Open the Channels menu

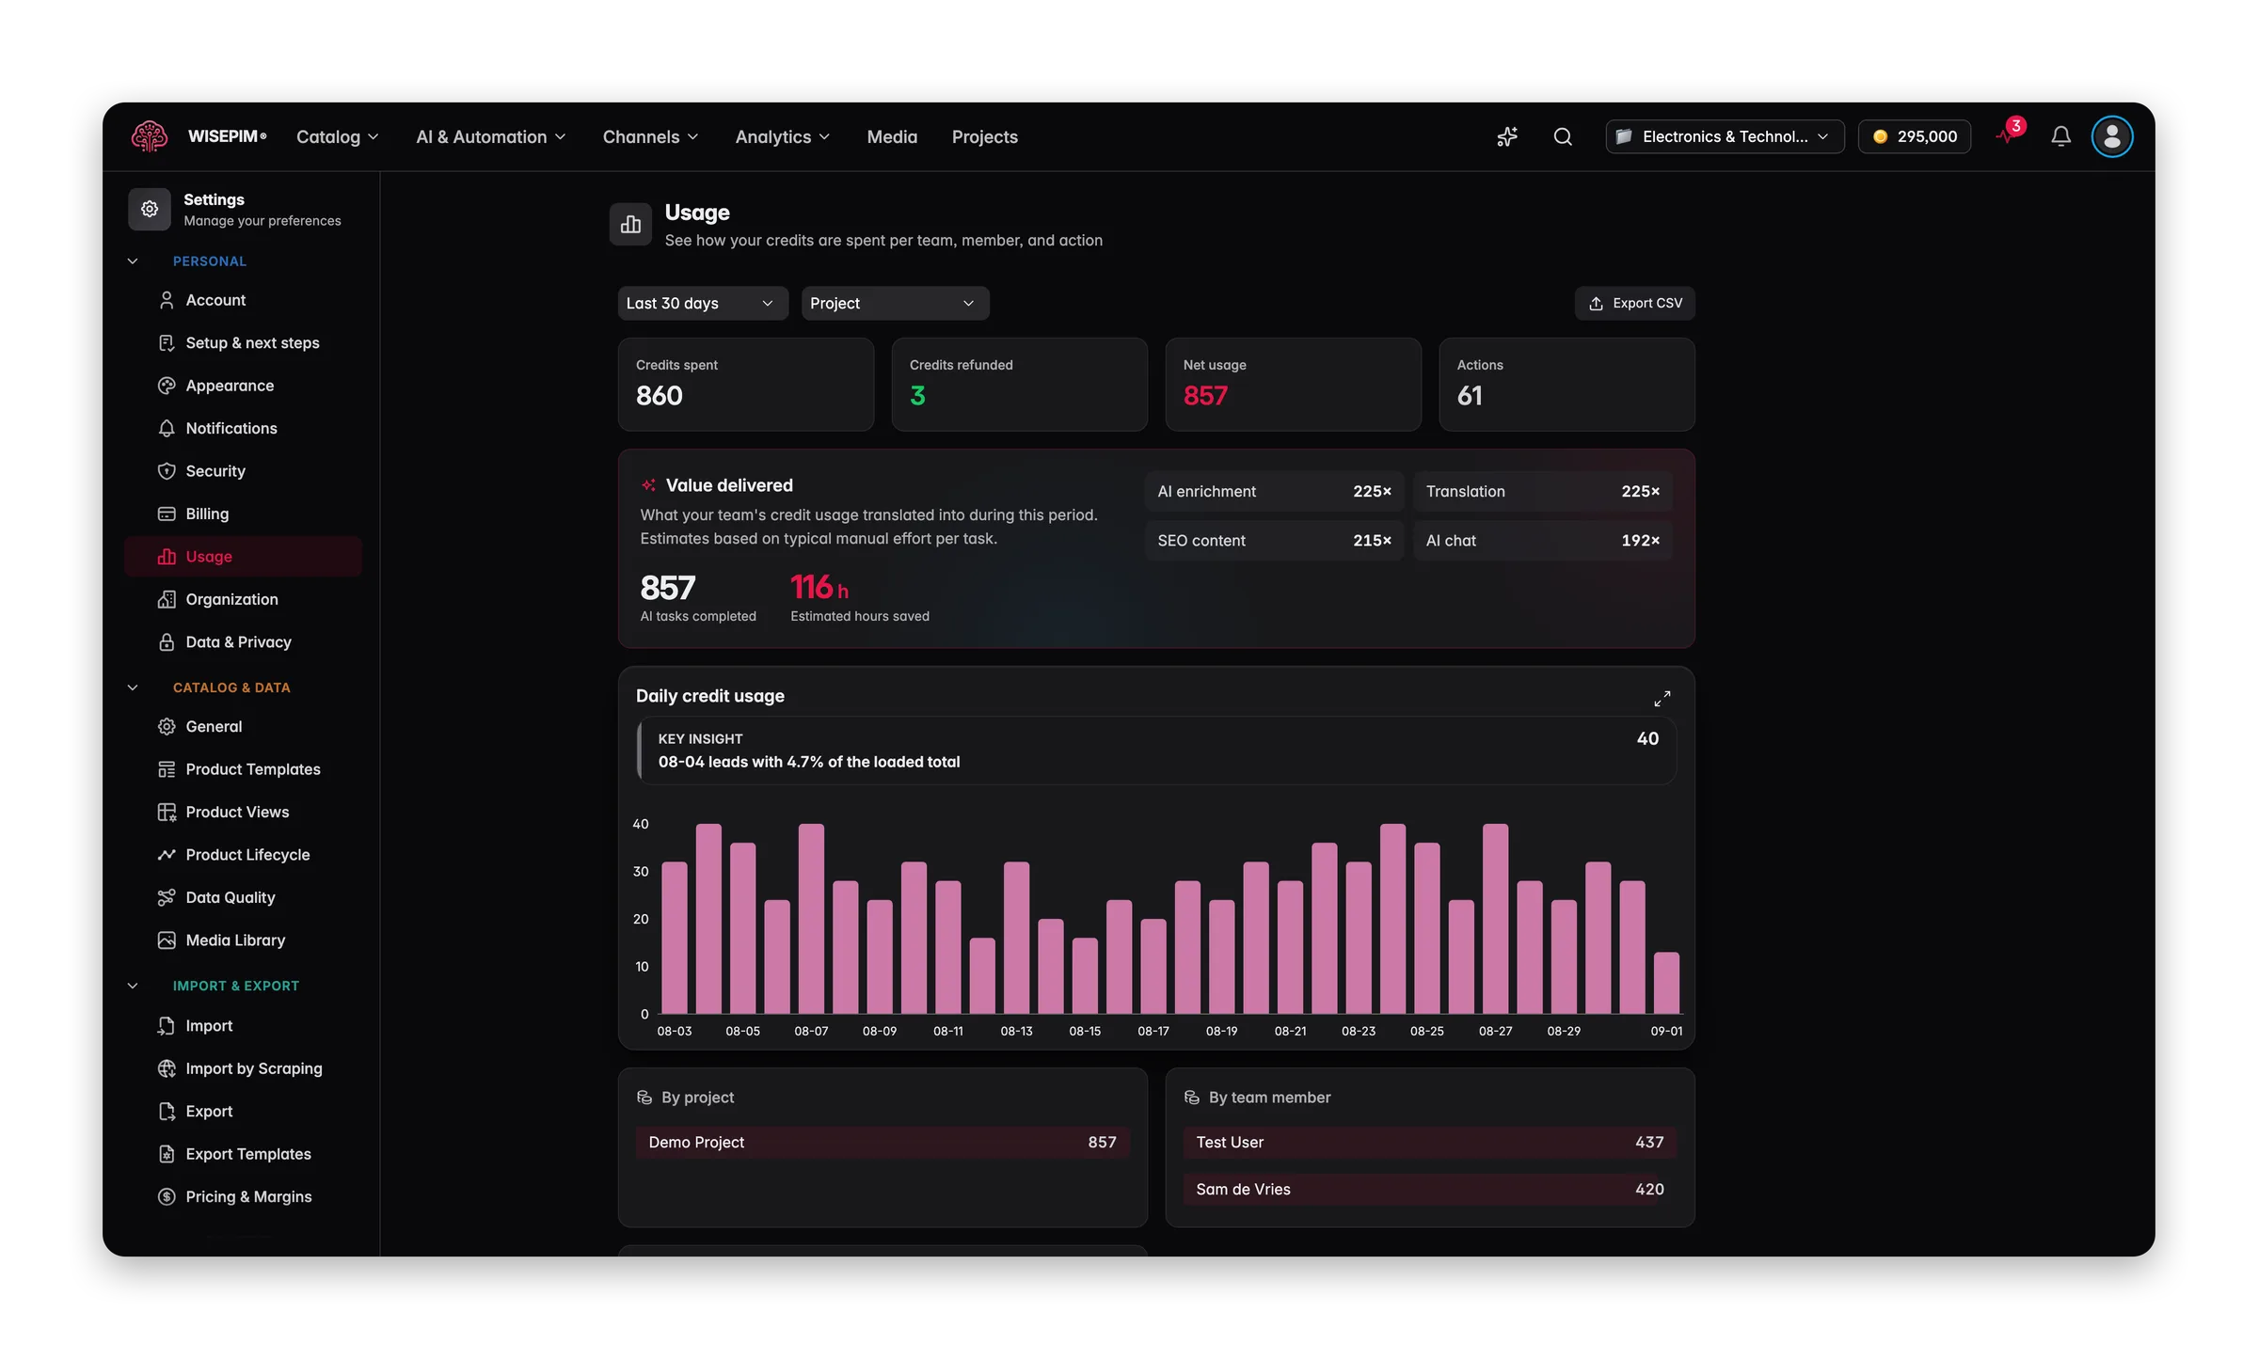(650, 136)
